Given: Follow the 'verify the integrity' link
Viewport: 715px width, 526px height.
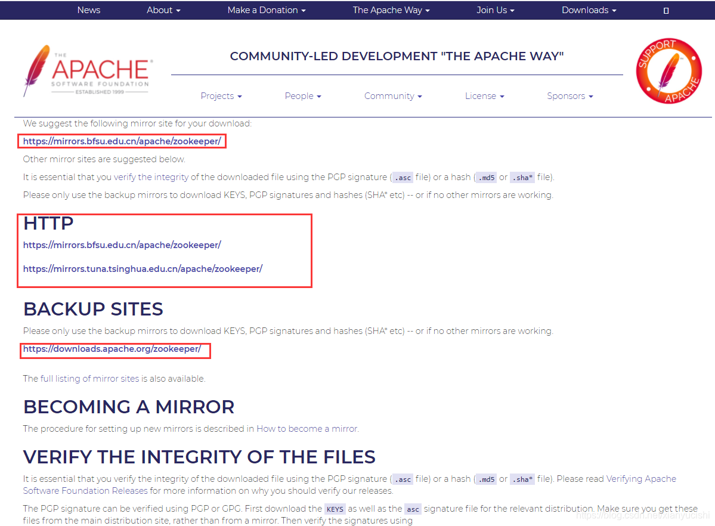Looking at the screenshot, I should point(151,177).
